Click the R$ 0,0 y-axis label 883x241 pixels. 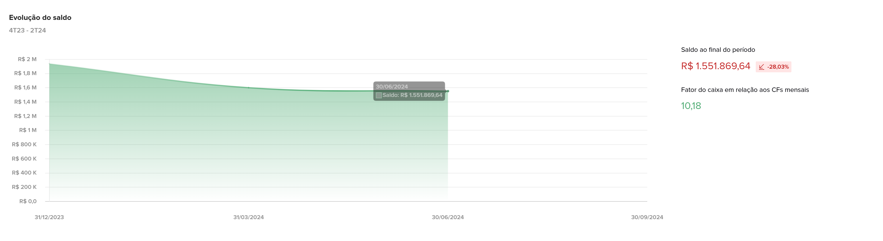(28, 201)
